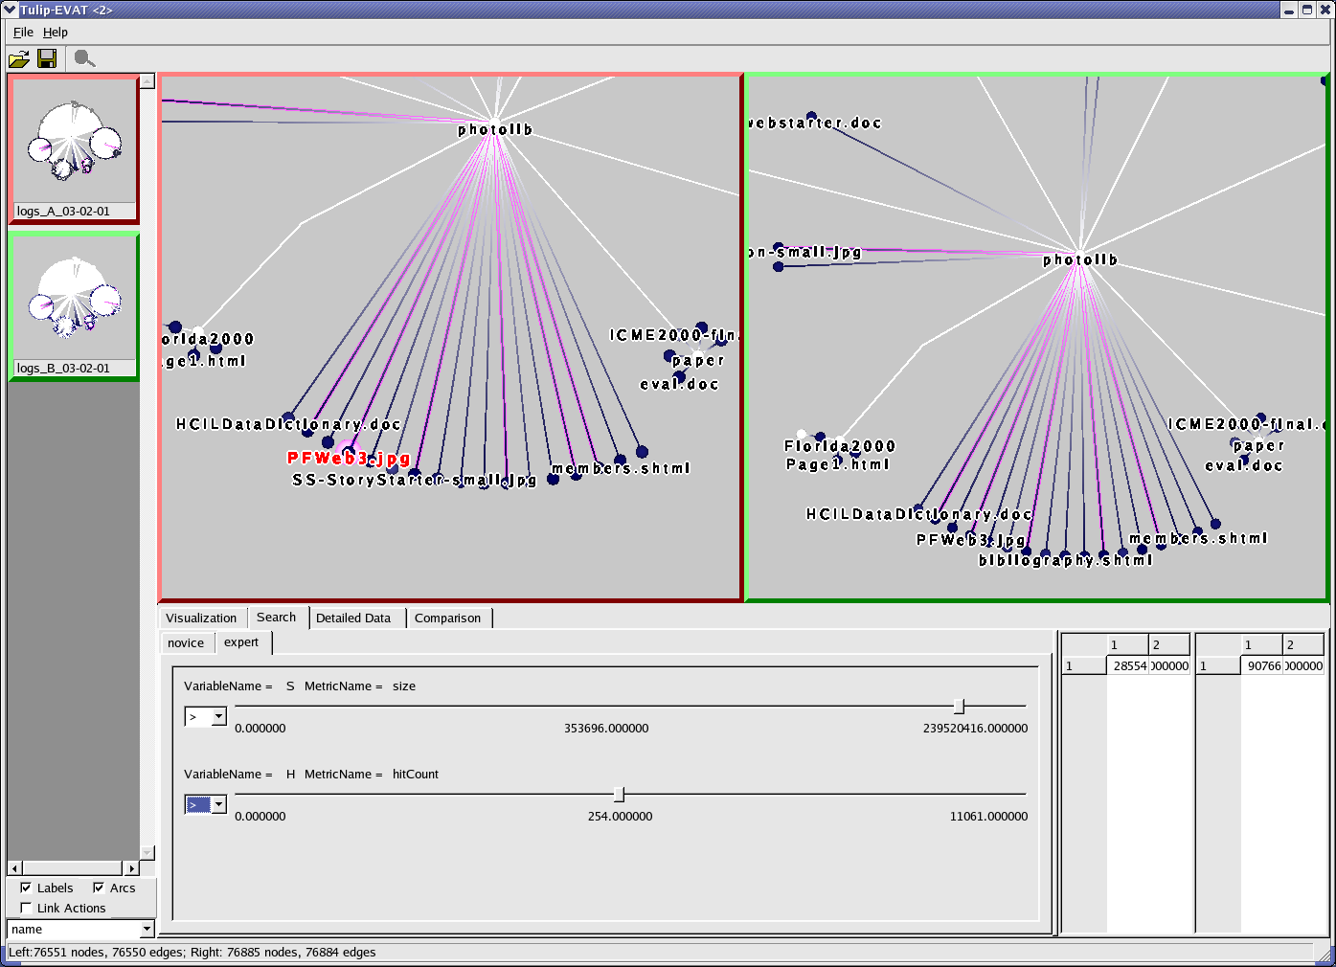Select the logs_B_03-02-01 graph thumbnail
1336x967 pixels.
(x=73, y=306)
